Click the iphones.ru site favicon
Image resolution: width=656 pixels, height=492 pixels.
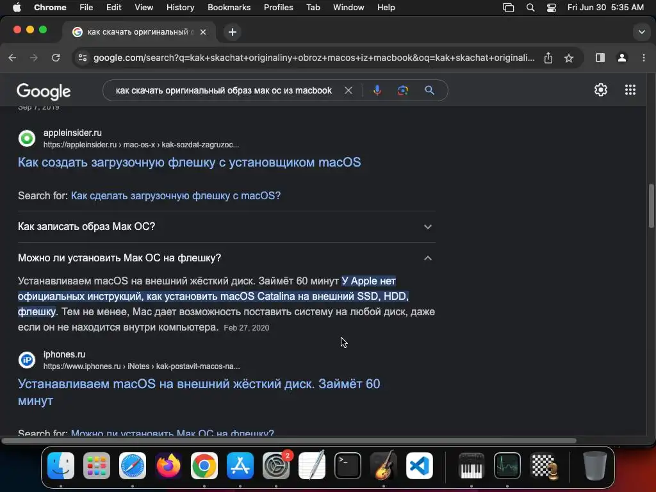(x=27, y=360)
